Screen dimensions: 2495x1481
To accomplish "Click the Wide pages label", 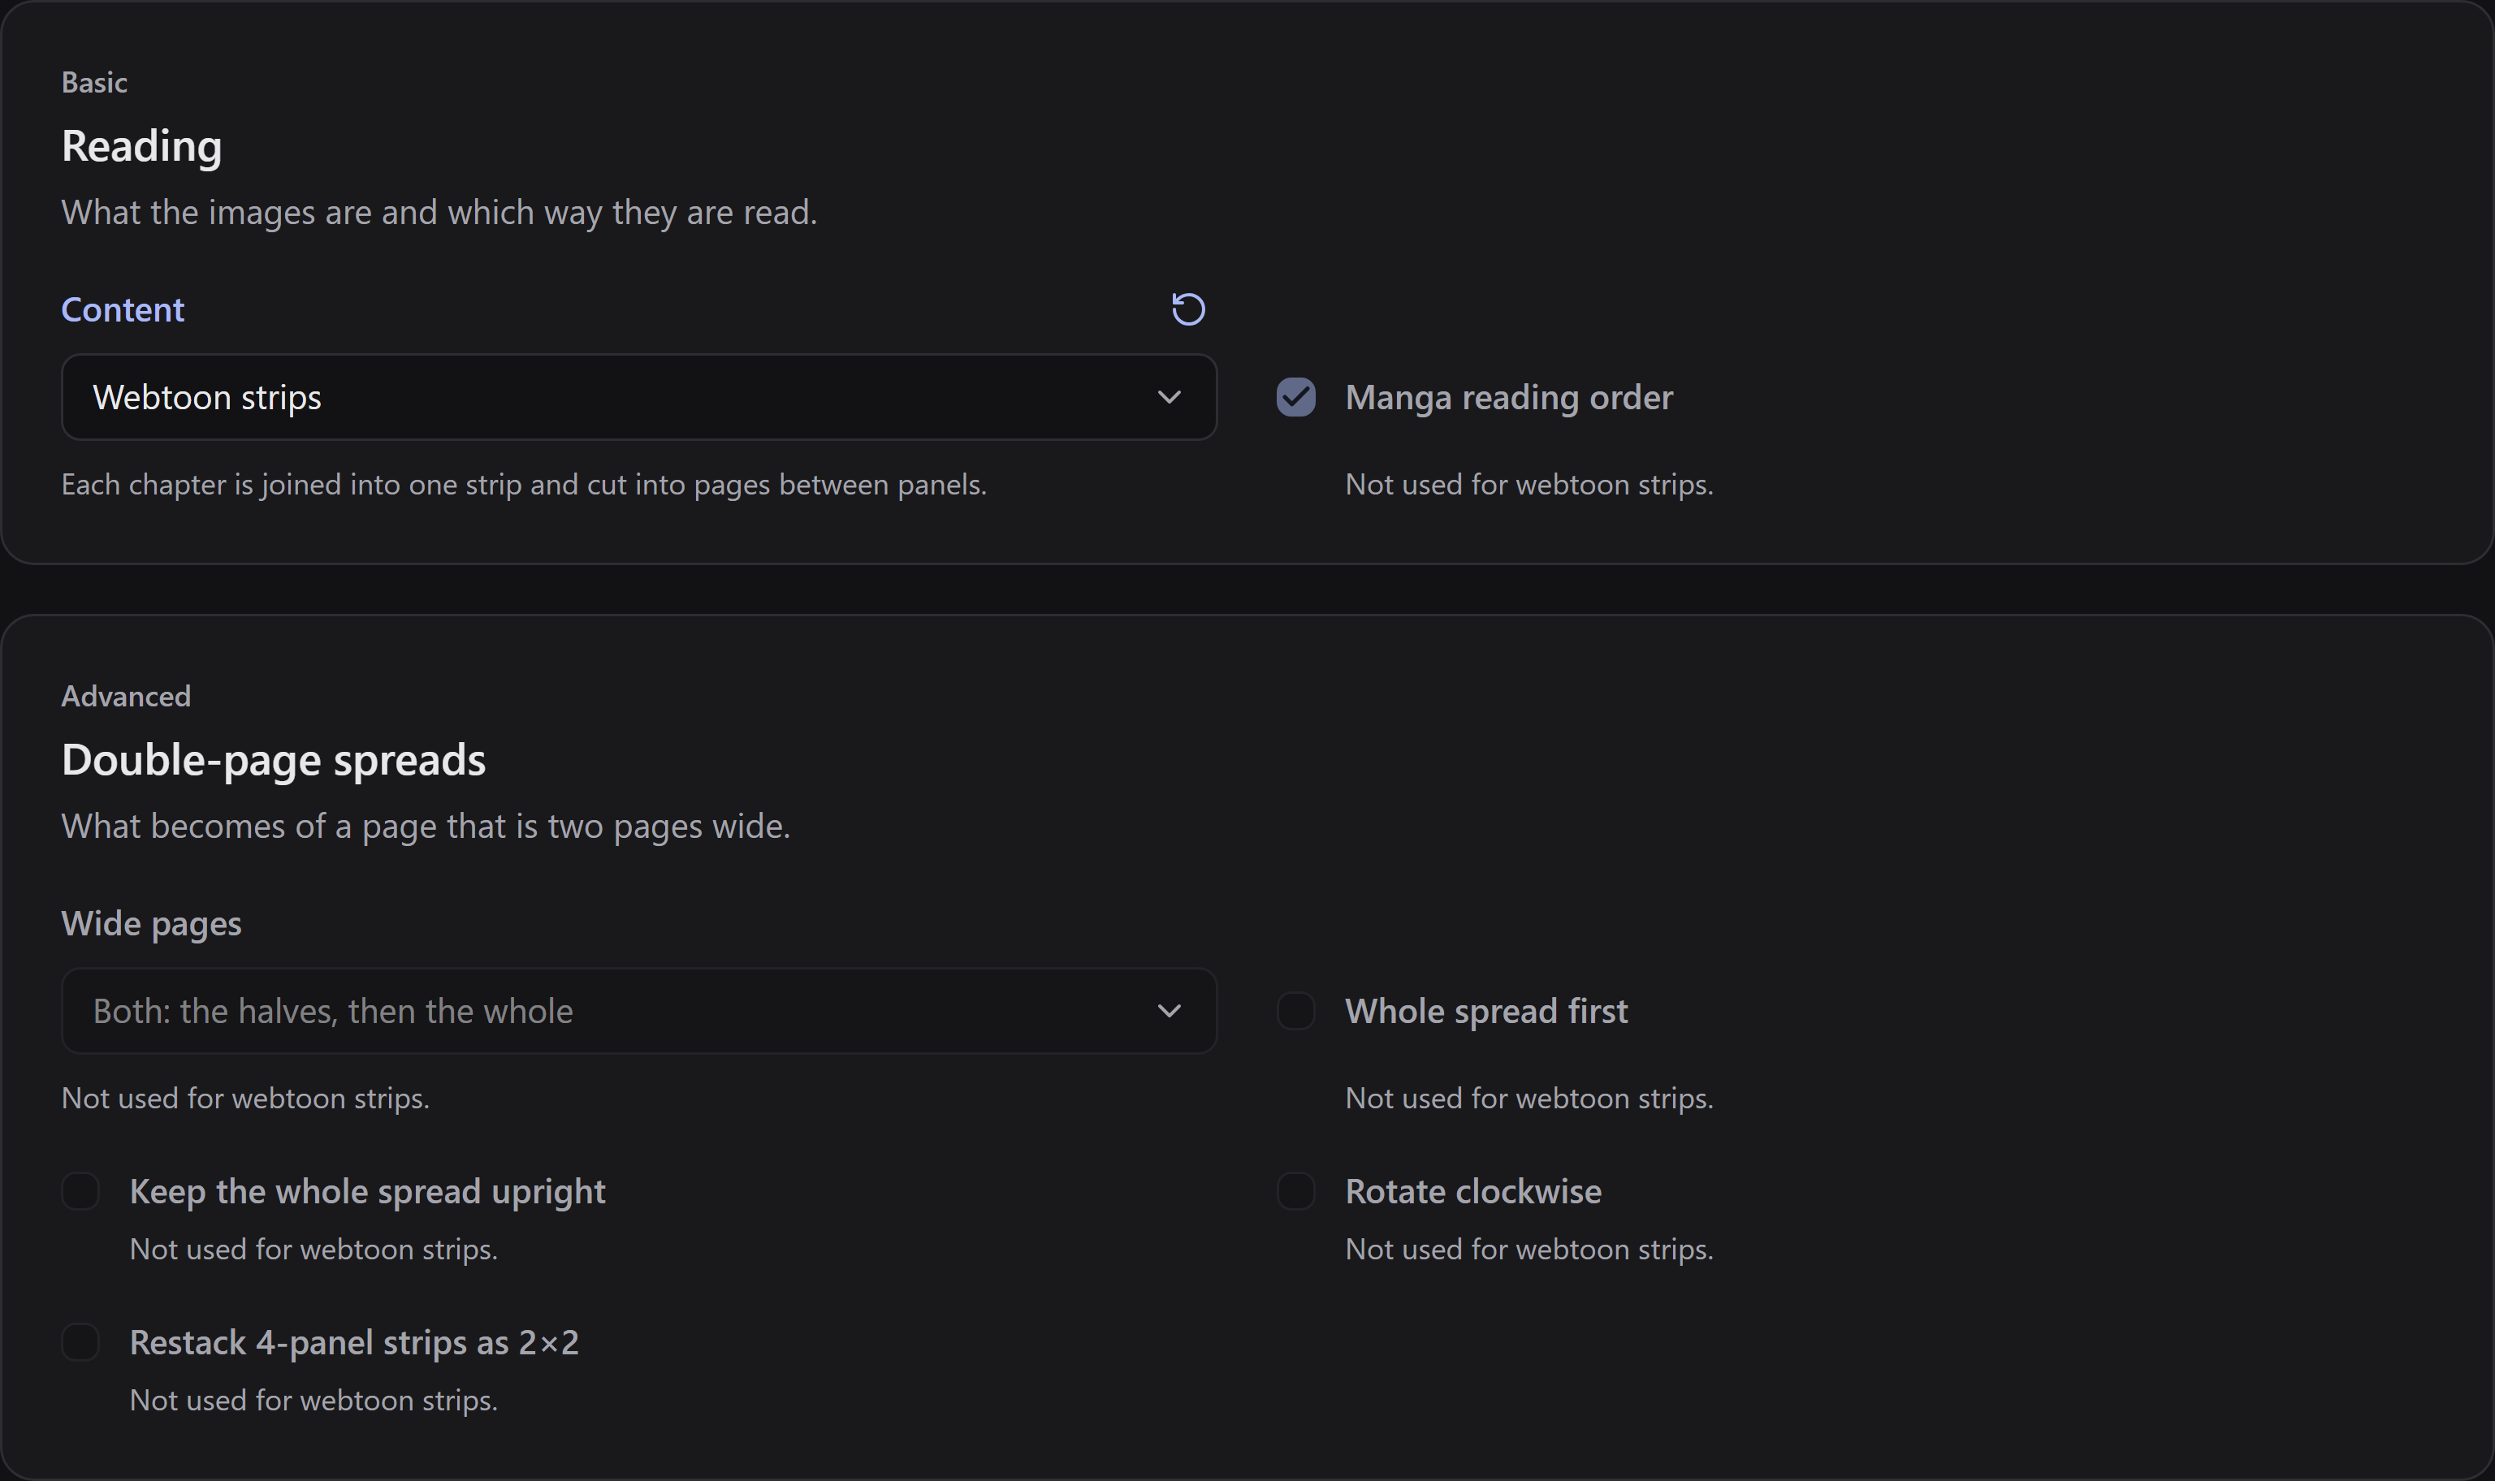I will pyautogui.click(x=152, y=924).
